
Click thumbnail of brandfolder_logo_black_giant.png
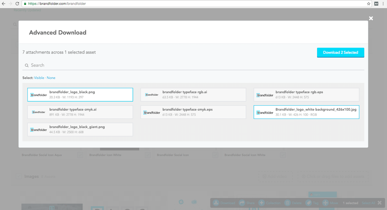coord(38,130)
